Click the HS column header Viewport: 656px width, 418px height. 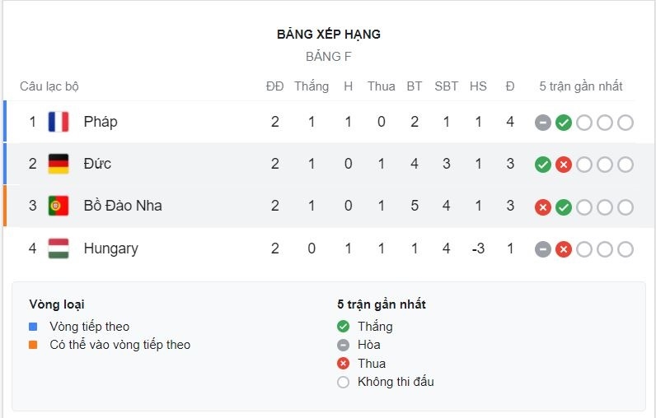point(478,86)
